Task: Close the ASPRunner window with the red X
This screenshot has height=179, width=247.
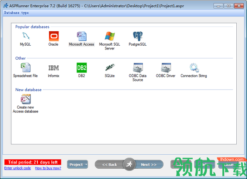Action: coord(239,6)
